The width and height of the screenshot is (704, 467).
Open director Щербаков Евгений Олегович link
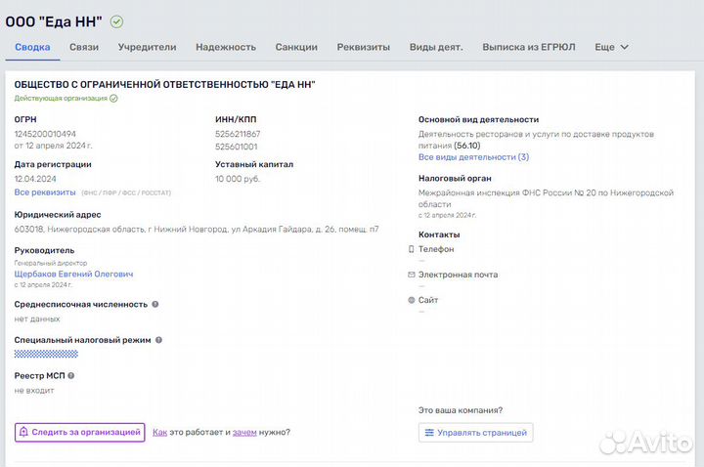pos(73,275)
